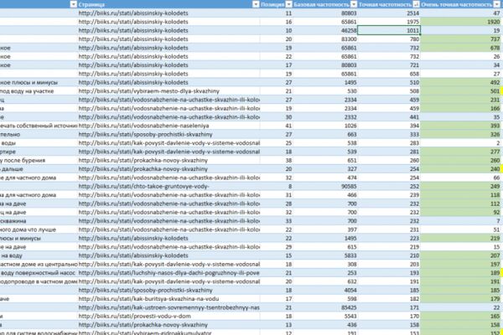Select the green cell with value 737

pos(461,39)
